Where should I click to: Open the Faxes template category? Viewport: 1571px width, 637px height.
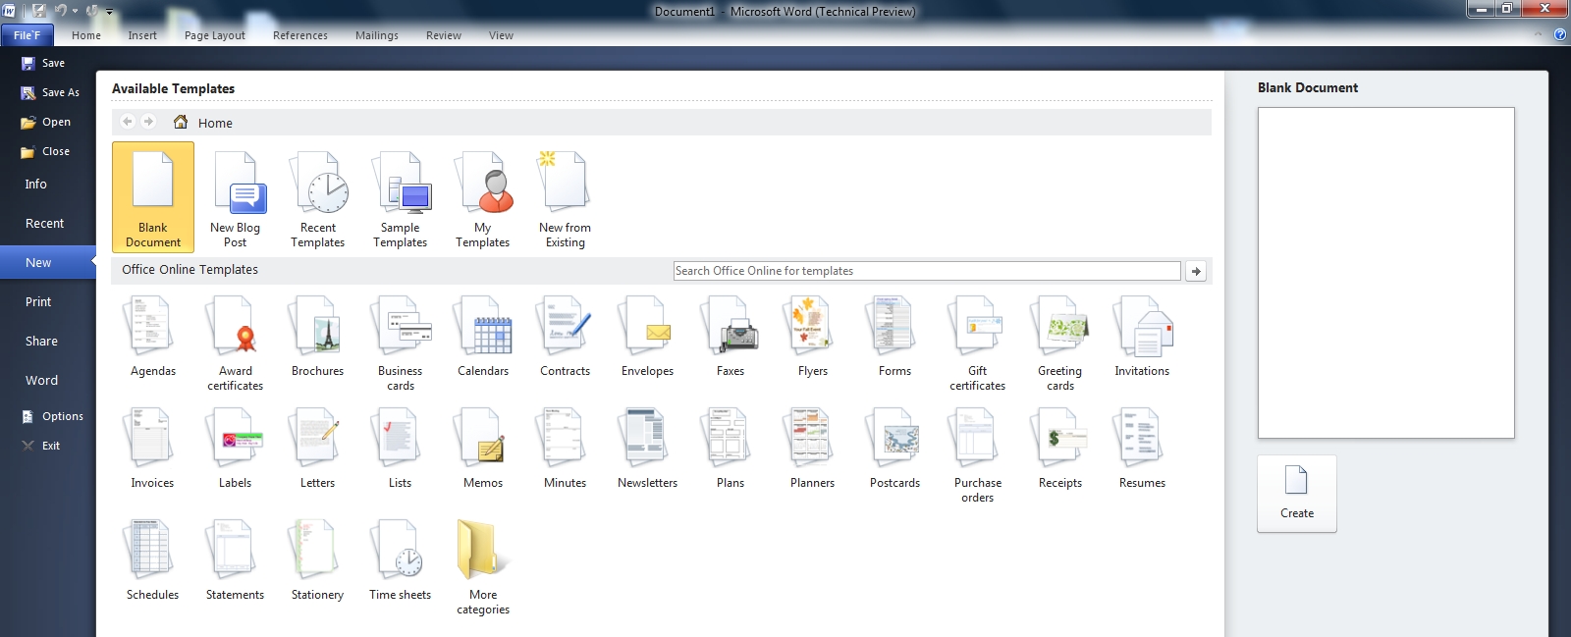[731, 339]
